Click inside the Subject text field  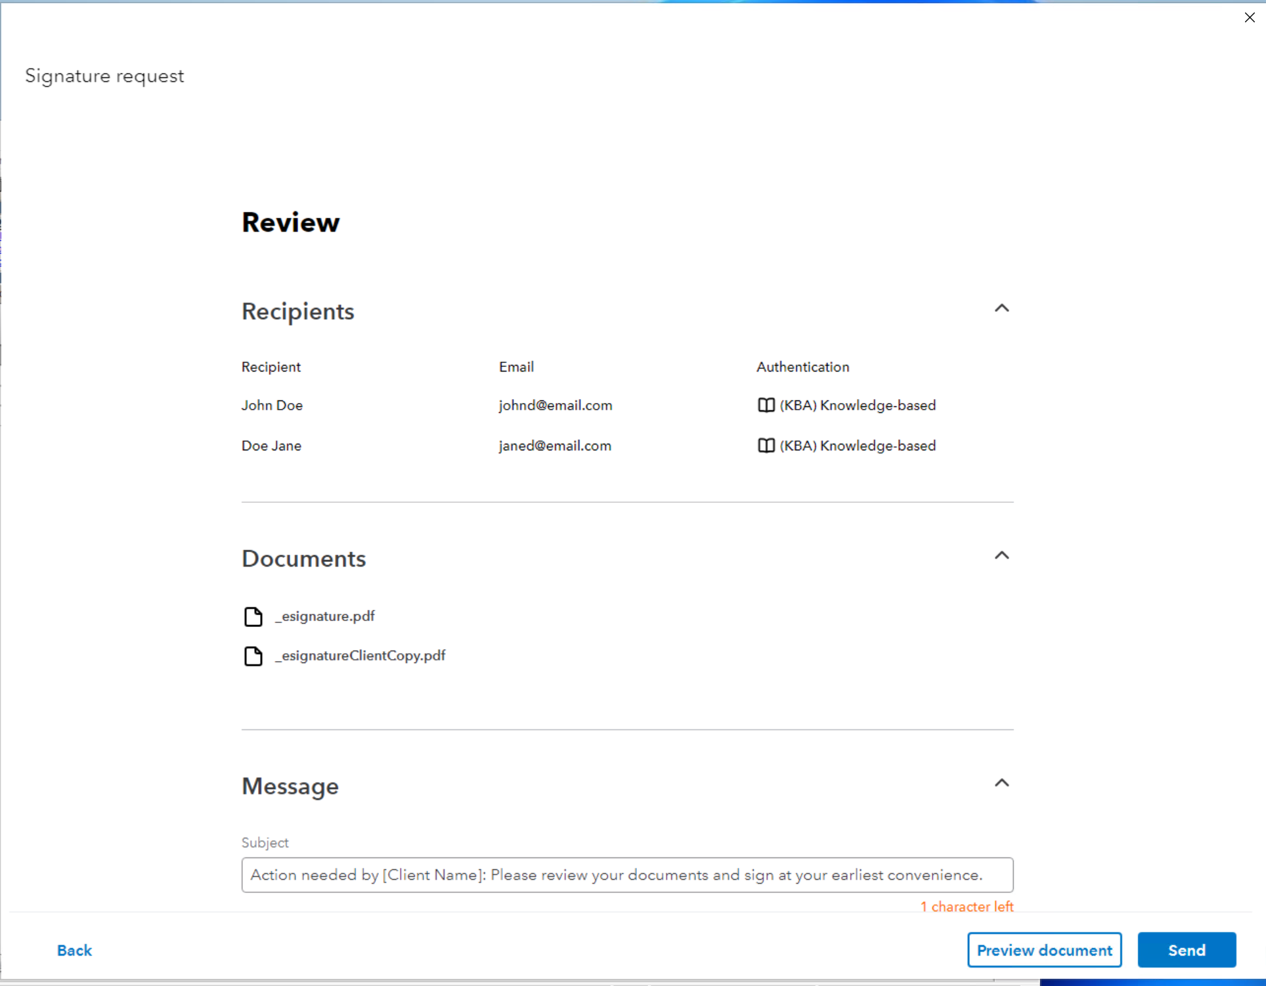626,875
